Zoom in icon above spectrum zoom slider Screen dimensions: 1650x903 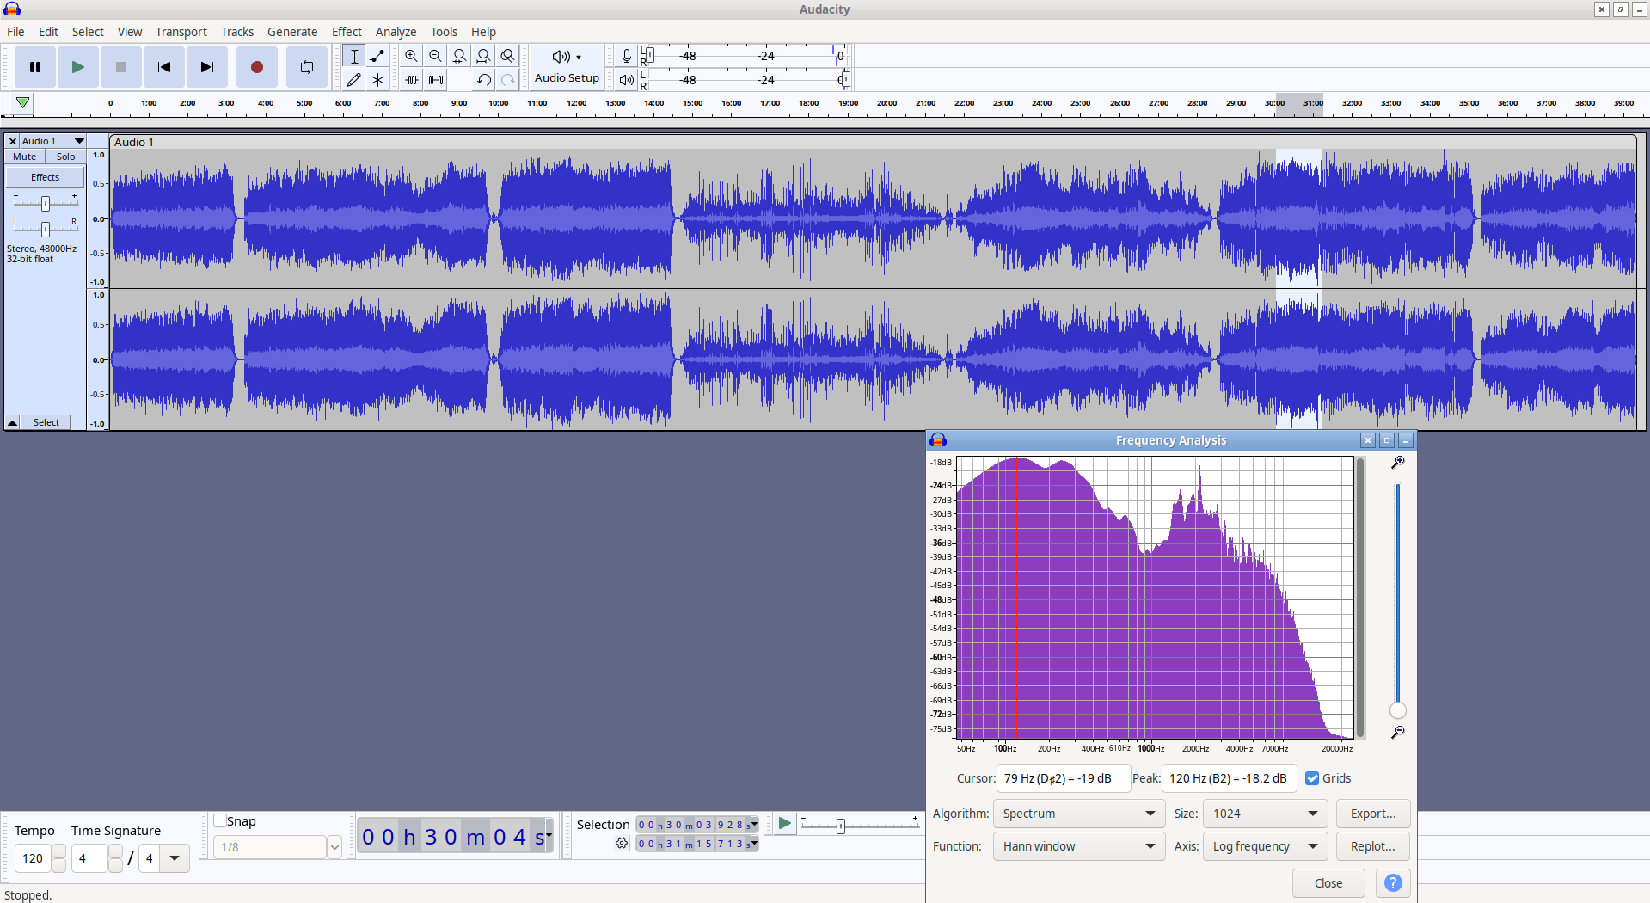click(x=1398, y=463)
